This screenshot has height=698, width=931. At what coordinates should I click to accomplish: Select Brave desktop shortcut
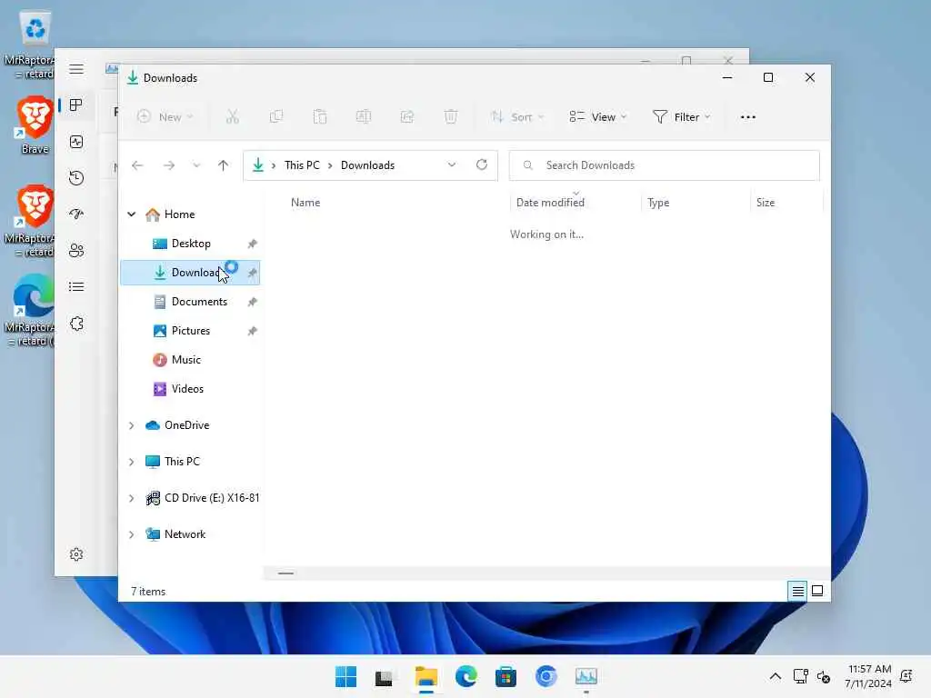[x=35, y=125]
